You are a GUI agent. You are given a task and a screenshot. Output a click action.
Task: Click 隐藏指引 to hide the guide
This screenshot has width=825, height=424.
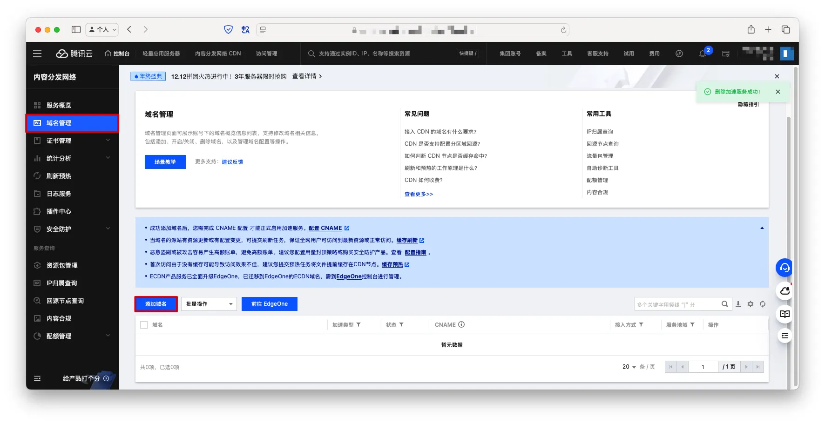pos(748,104)
